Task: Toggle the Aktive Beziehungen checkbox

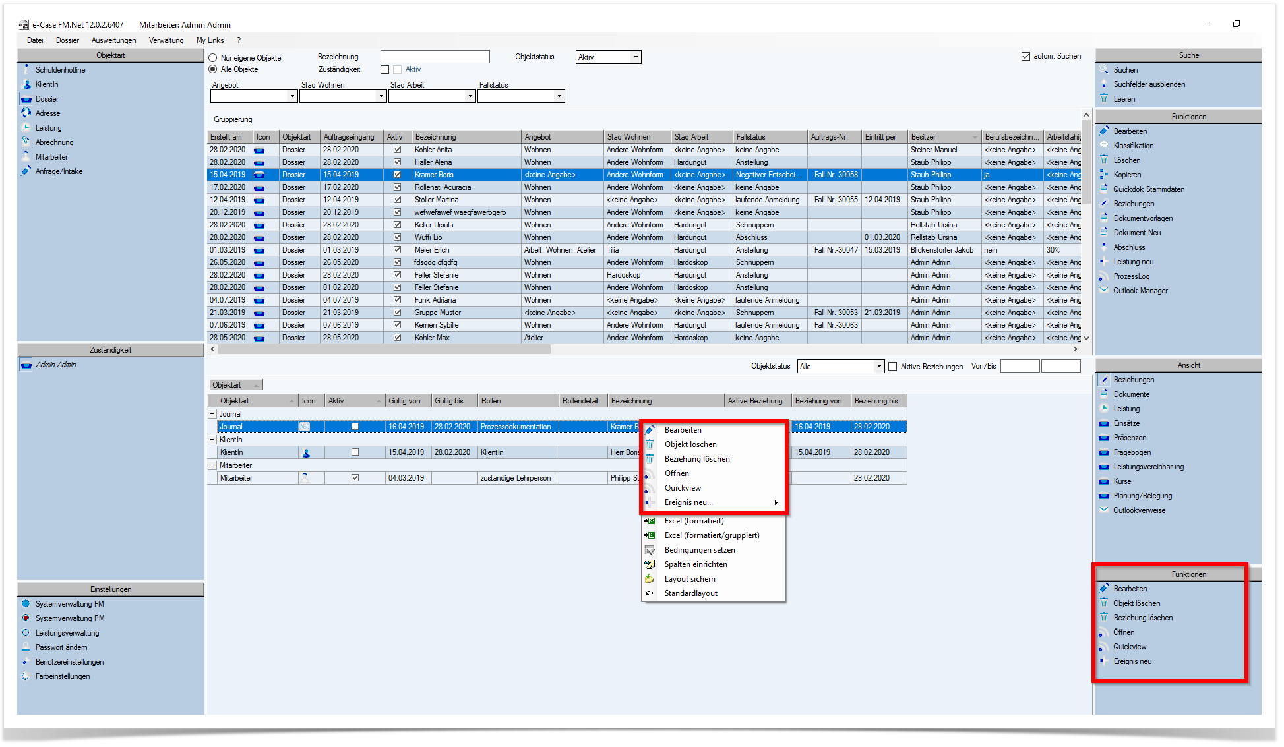Action: (x=893, y=367)
